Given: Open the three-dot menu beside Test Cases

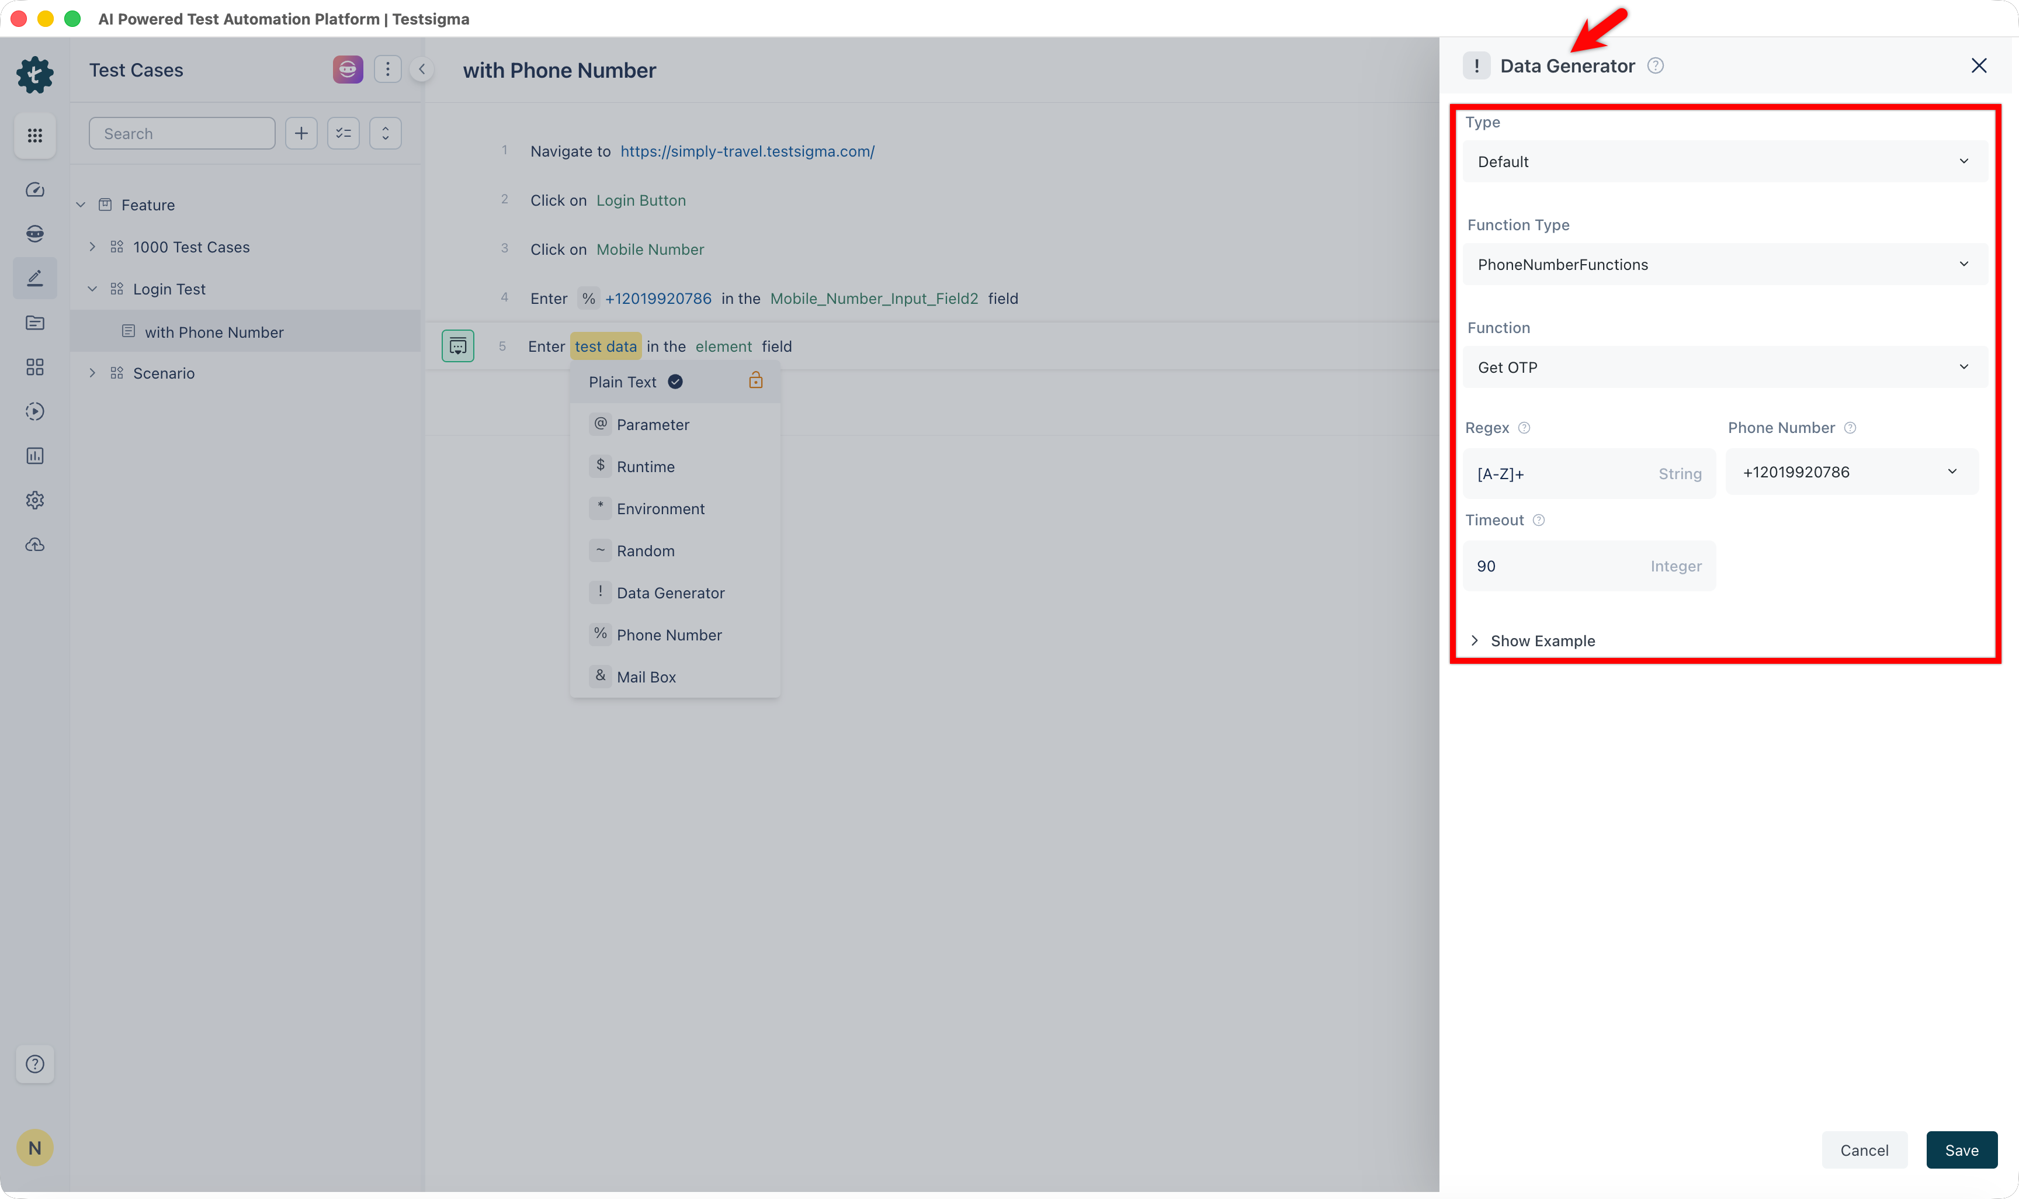Looking at the screenshot, I should point(388,70).
